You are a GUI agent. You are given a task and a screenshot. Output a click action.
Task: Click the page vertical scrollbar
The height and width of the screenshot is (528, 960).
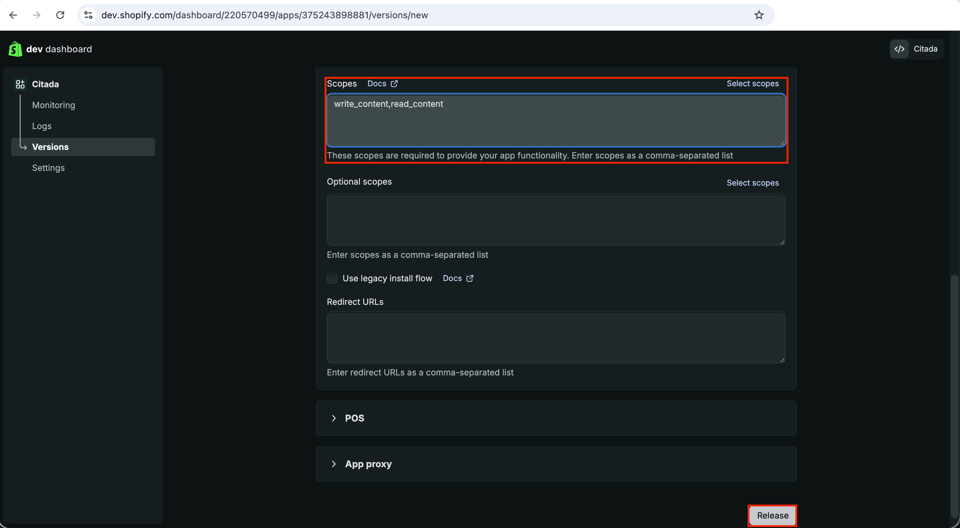tap(954, 396)
